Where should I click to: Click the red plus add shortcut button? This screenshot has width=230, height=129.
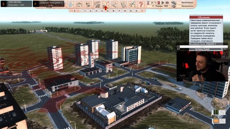tap(142, 11)
